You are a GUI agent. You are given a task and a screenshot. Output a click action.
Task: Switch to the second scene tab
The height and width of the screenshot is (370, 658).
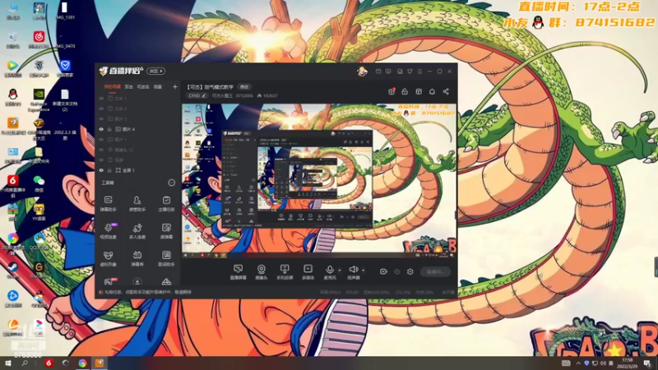pyautogui.click(x=129, y=87)
